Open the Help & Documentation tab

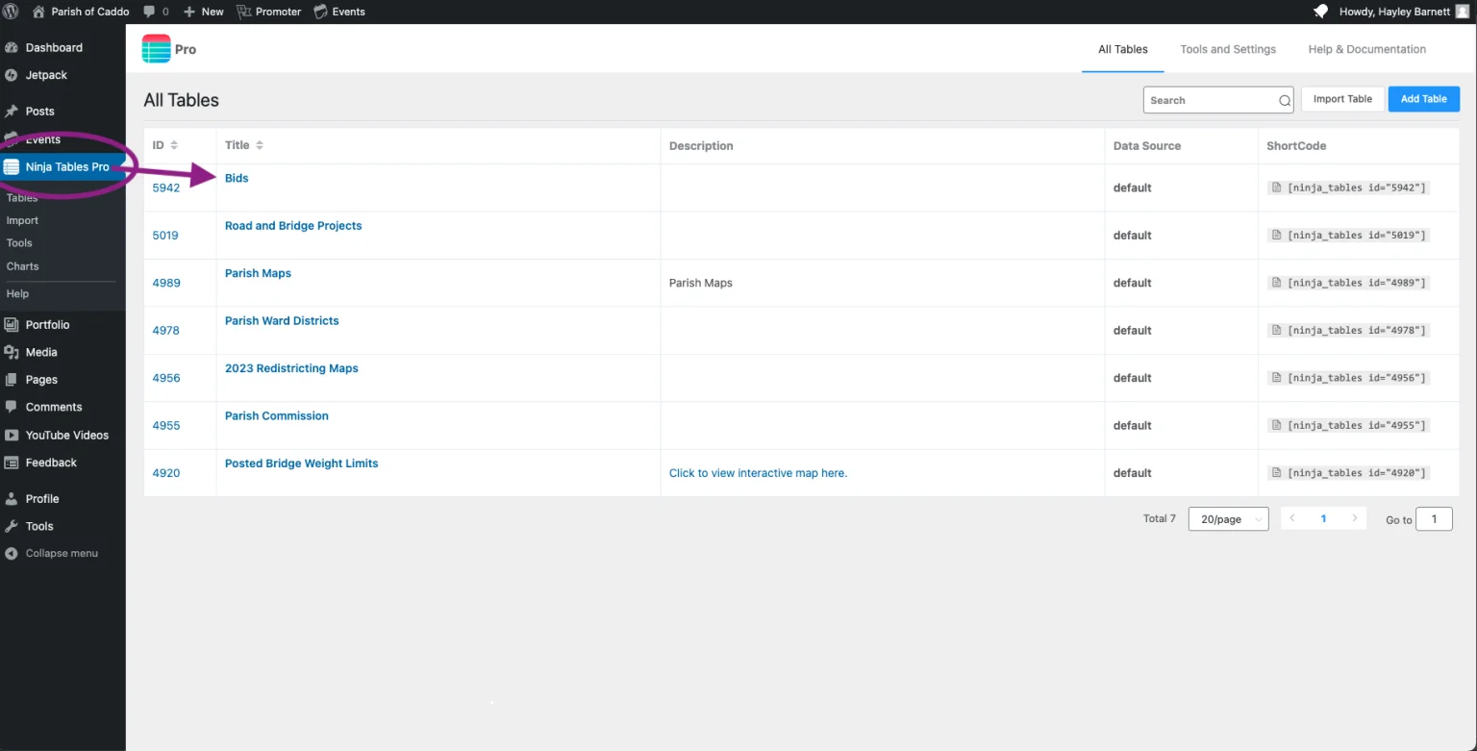click(x=1366, y=49)
